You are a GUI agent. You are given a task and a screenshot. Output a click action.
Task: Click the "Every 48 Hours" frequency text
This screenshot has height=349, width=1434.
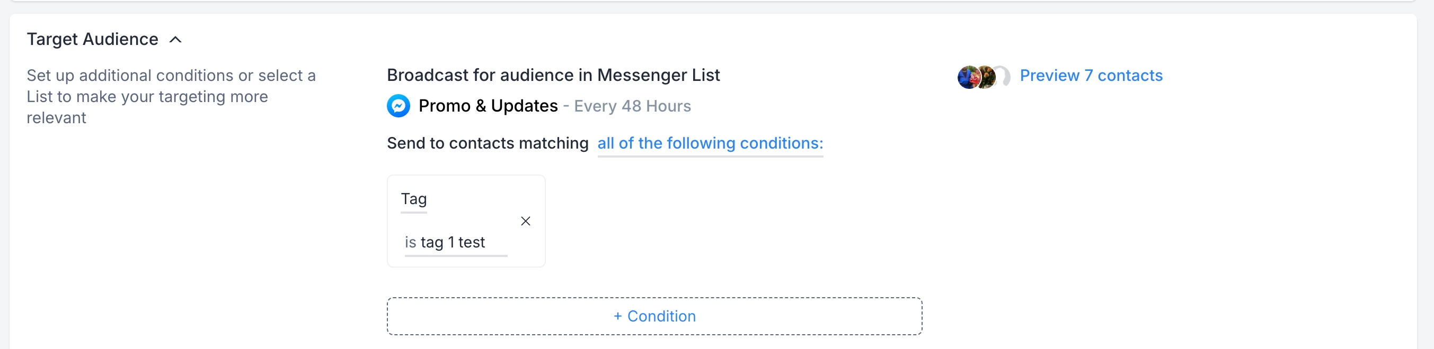632,106
